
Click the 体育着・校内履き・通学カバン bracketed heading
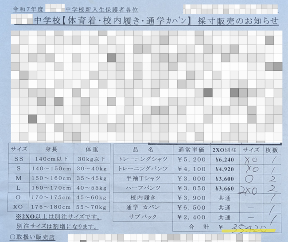click(x=126, y=21)
